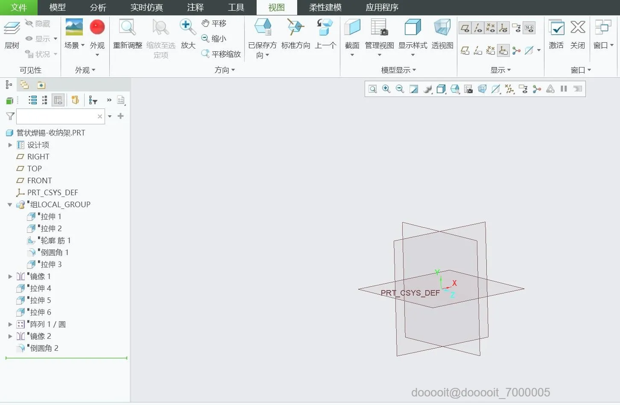Expand the 镜像 1 tree node
Screen dimensions: 620x405
[x=10, y=276]
